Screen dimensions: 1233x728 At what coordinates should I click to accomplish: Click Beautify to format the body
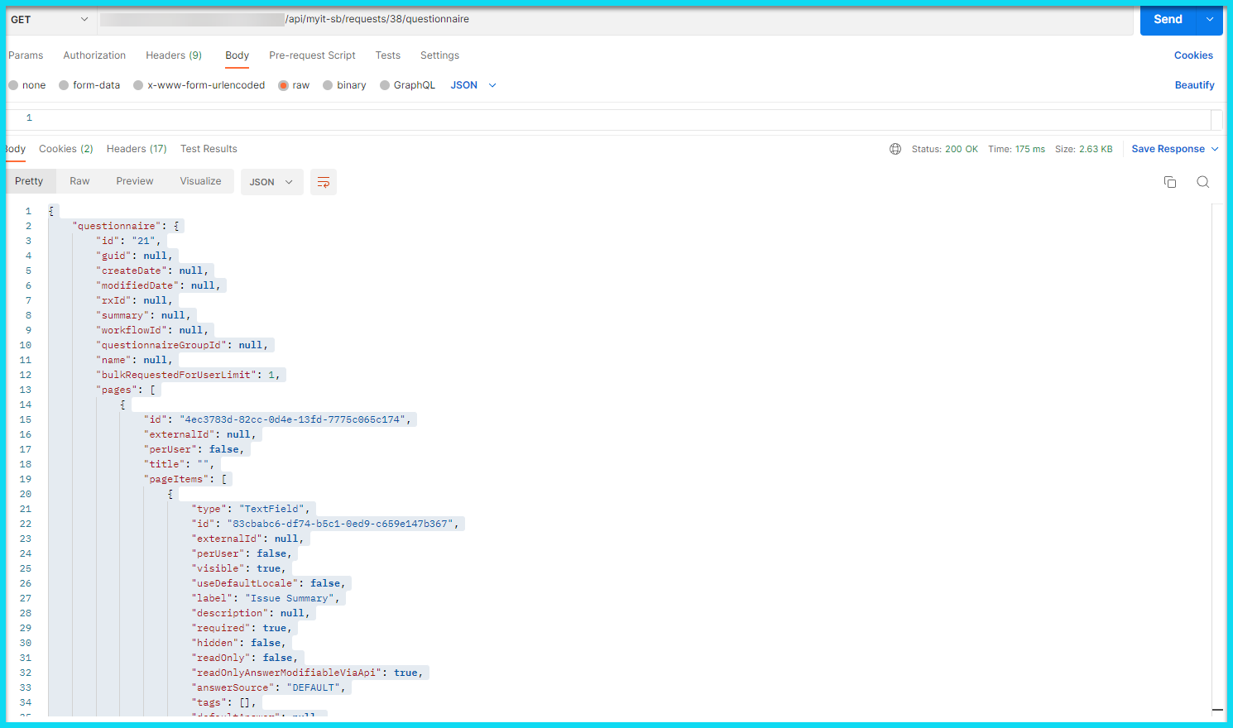[x=1194, y=85]
